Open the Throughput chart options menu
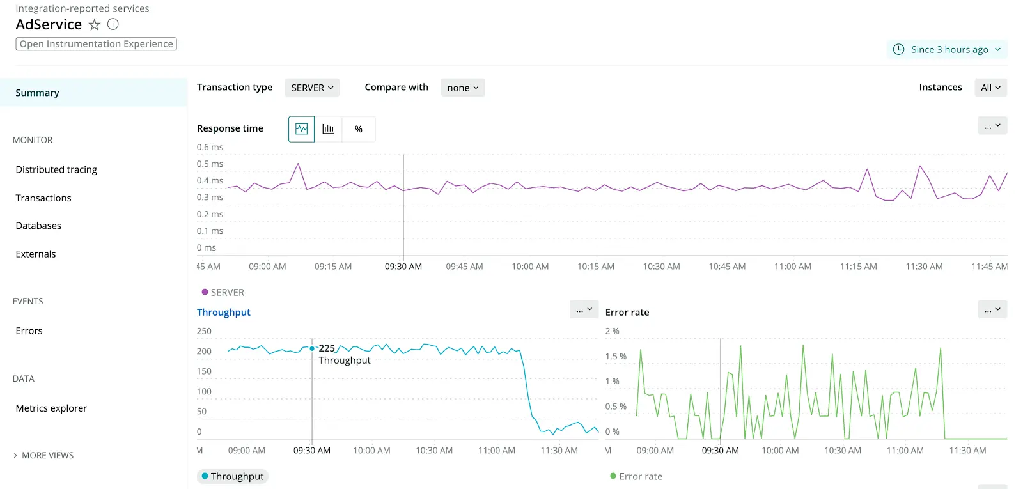 coord(584,310)
